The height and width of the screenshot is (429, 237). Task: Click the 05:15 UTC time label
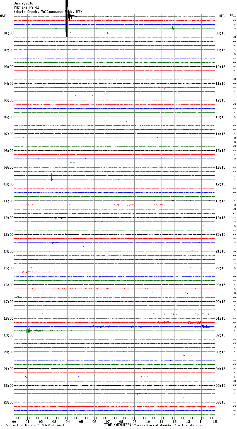(221, 386)
